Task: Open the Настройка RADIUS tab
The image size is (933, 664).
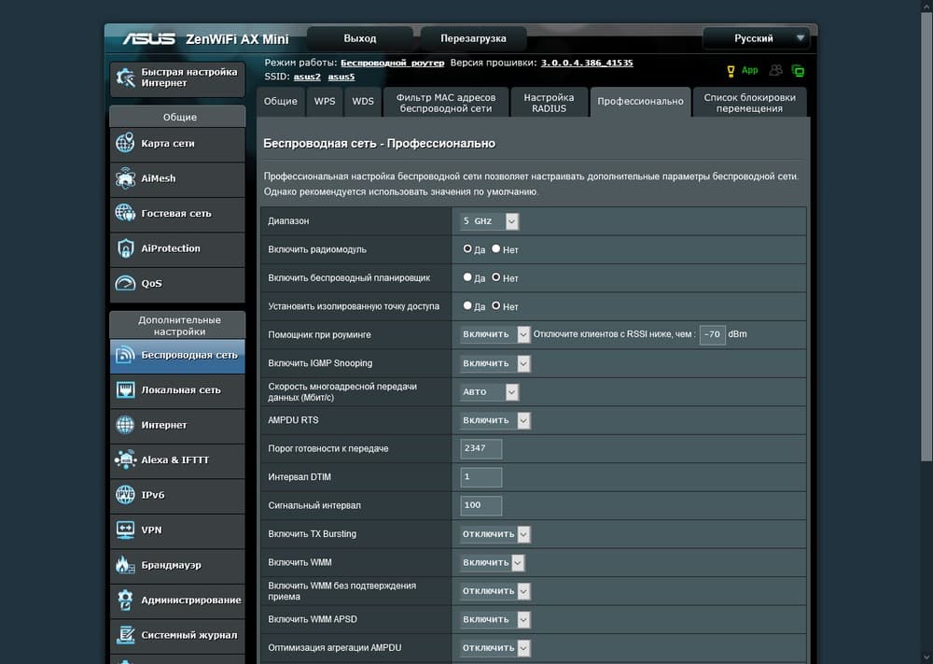Action: pyautogui.click(x=549, y=102)
